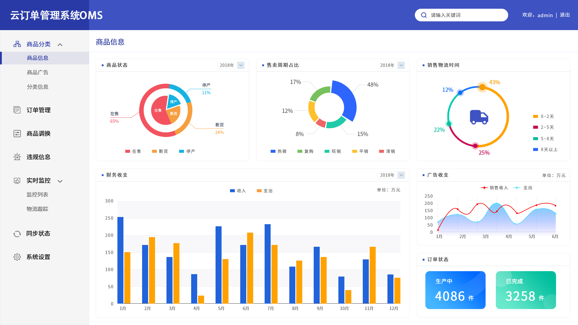Viewport: 578px width, 325px height.
Task: Click the 订单管理 document icon
Action: [x=17, y=110]
